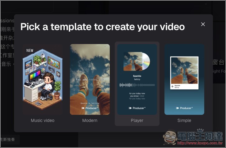Screen dimensions: 226x148
Task: Click the "Player" template label
Action: [x=137, y=120]
